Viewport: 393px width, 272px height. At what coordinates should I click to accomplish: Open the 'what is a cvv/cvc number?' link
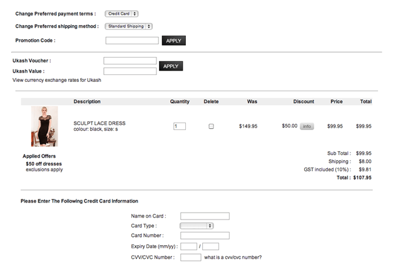[233, 257]
